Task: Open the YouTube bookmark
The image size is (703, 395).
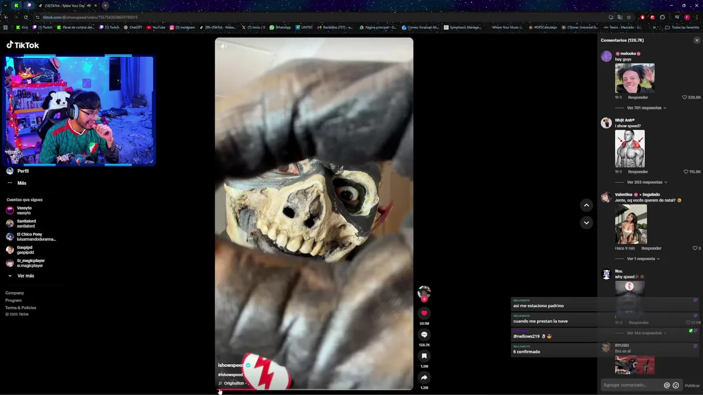Action: click(156, 27)
